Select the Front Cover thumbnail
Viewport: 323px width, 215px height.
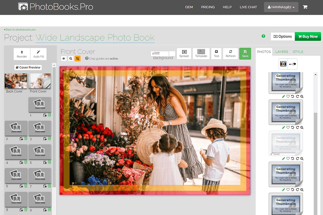40,81
